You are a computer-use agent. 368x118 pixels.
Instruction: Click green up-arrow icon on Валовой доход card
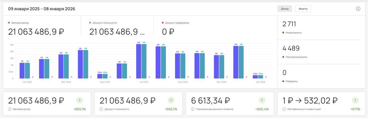point(80,100)
